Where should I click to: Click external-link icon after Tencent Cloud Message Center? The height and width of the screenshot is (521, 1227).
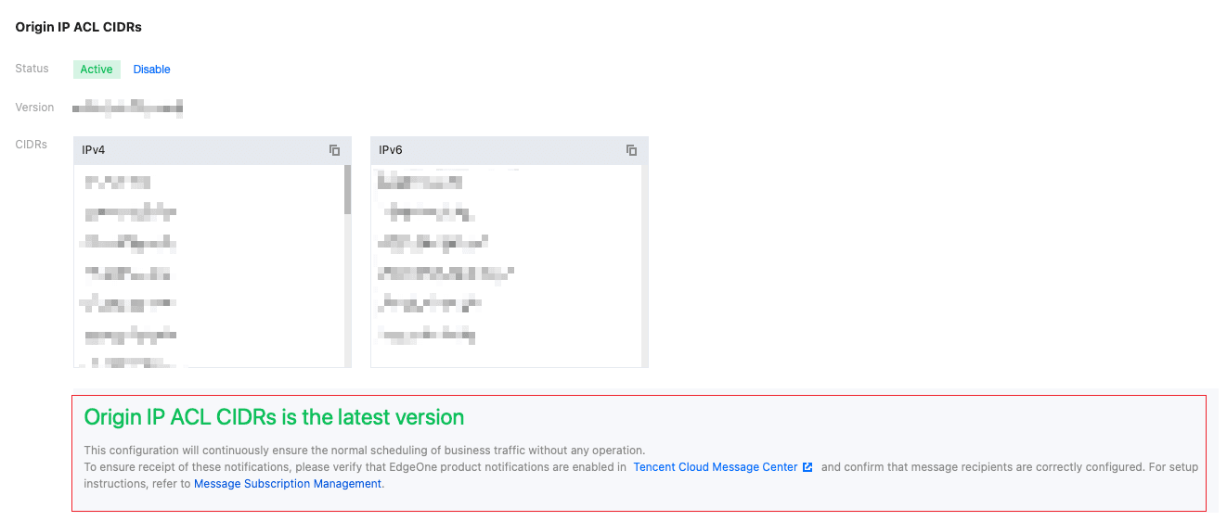(x=807, y=467)
